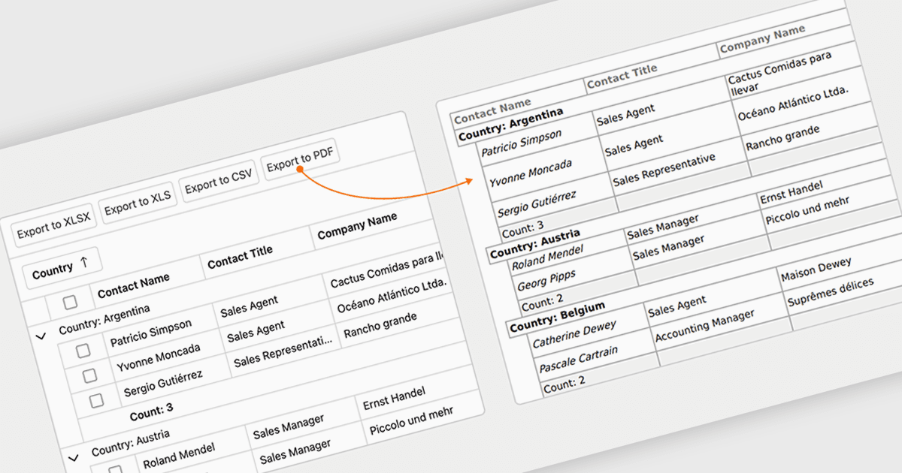
Task: Tick the select-all checkbox in the grid header
Action: pyautogui.click(x=70, y=302)
